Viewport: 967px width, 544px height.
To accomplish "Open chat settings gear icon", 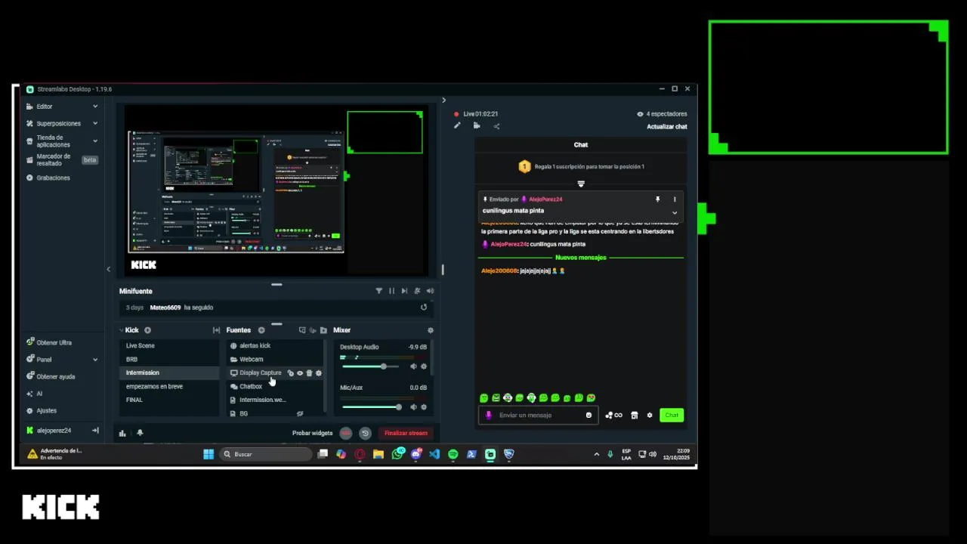I will (x=650, y=415).
